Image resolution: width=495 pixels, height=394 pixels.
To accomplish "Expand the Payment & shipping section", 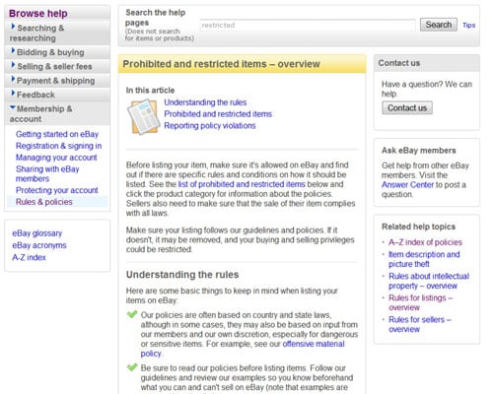I will point(57,80).
